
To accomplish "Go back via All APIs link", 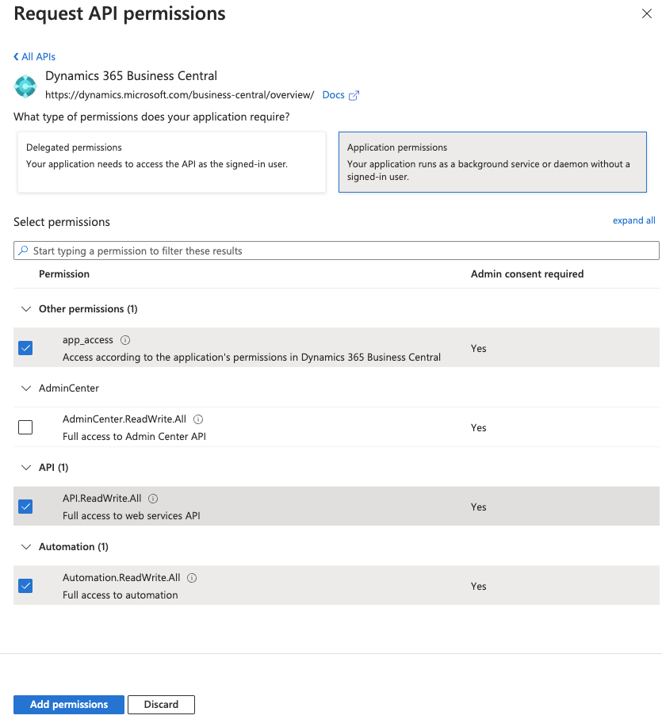I will (x=35, y=56).
